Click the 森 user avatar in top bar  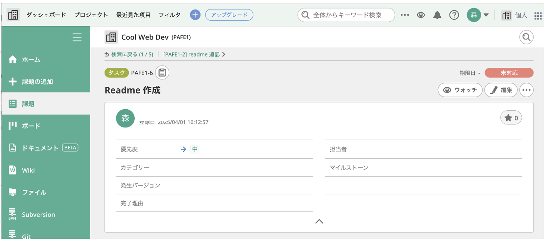coord(474,15)
